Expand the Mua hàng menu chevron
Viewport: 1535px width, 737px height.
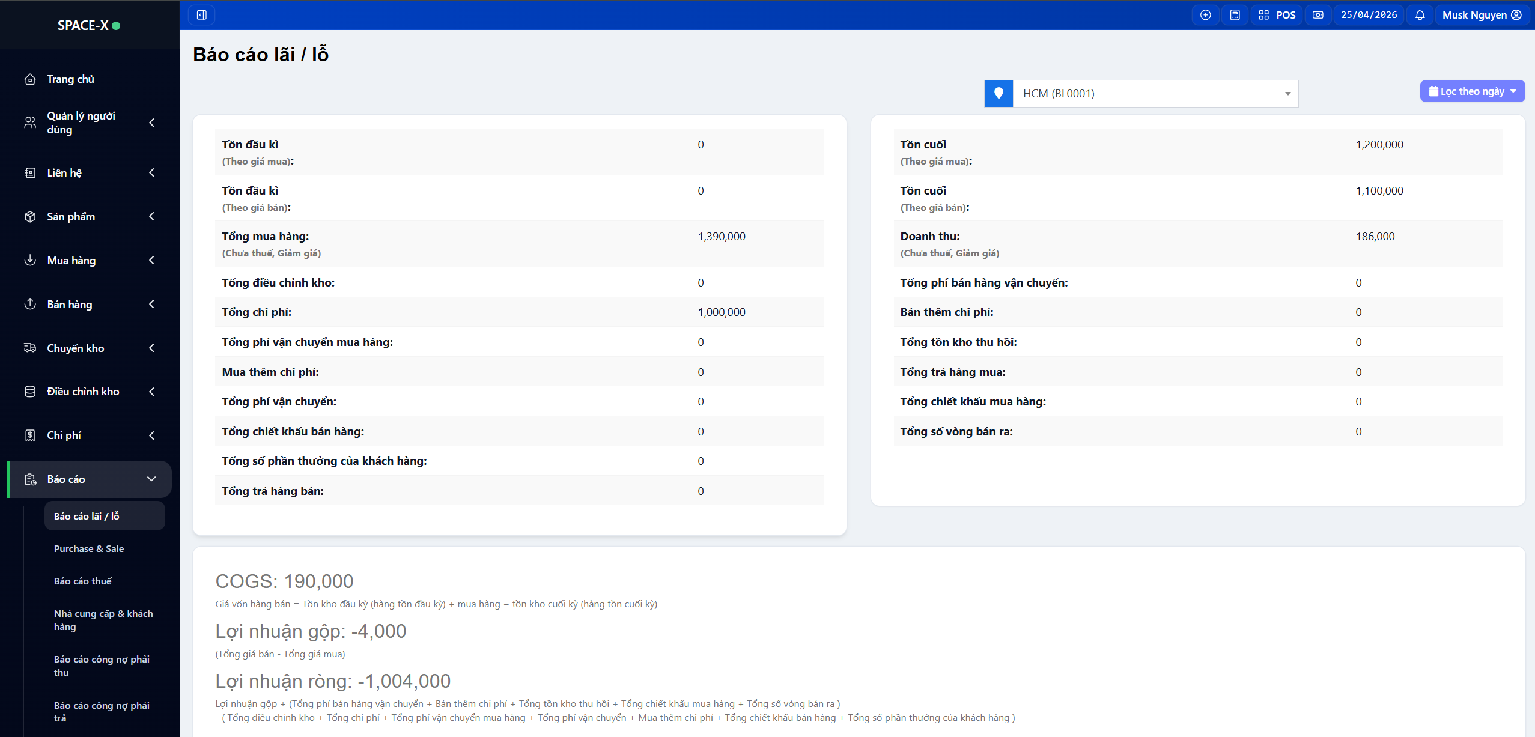151,260
